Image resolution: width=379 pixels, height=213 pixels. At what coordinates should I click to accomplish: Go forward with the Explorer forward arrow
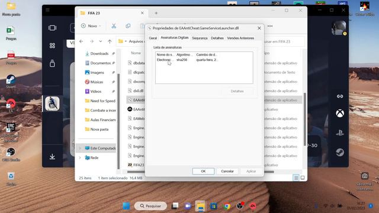(92, 41)
